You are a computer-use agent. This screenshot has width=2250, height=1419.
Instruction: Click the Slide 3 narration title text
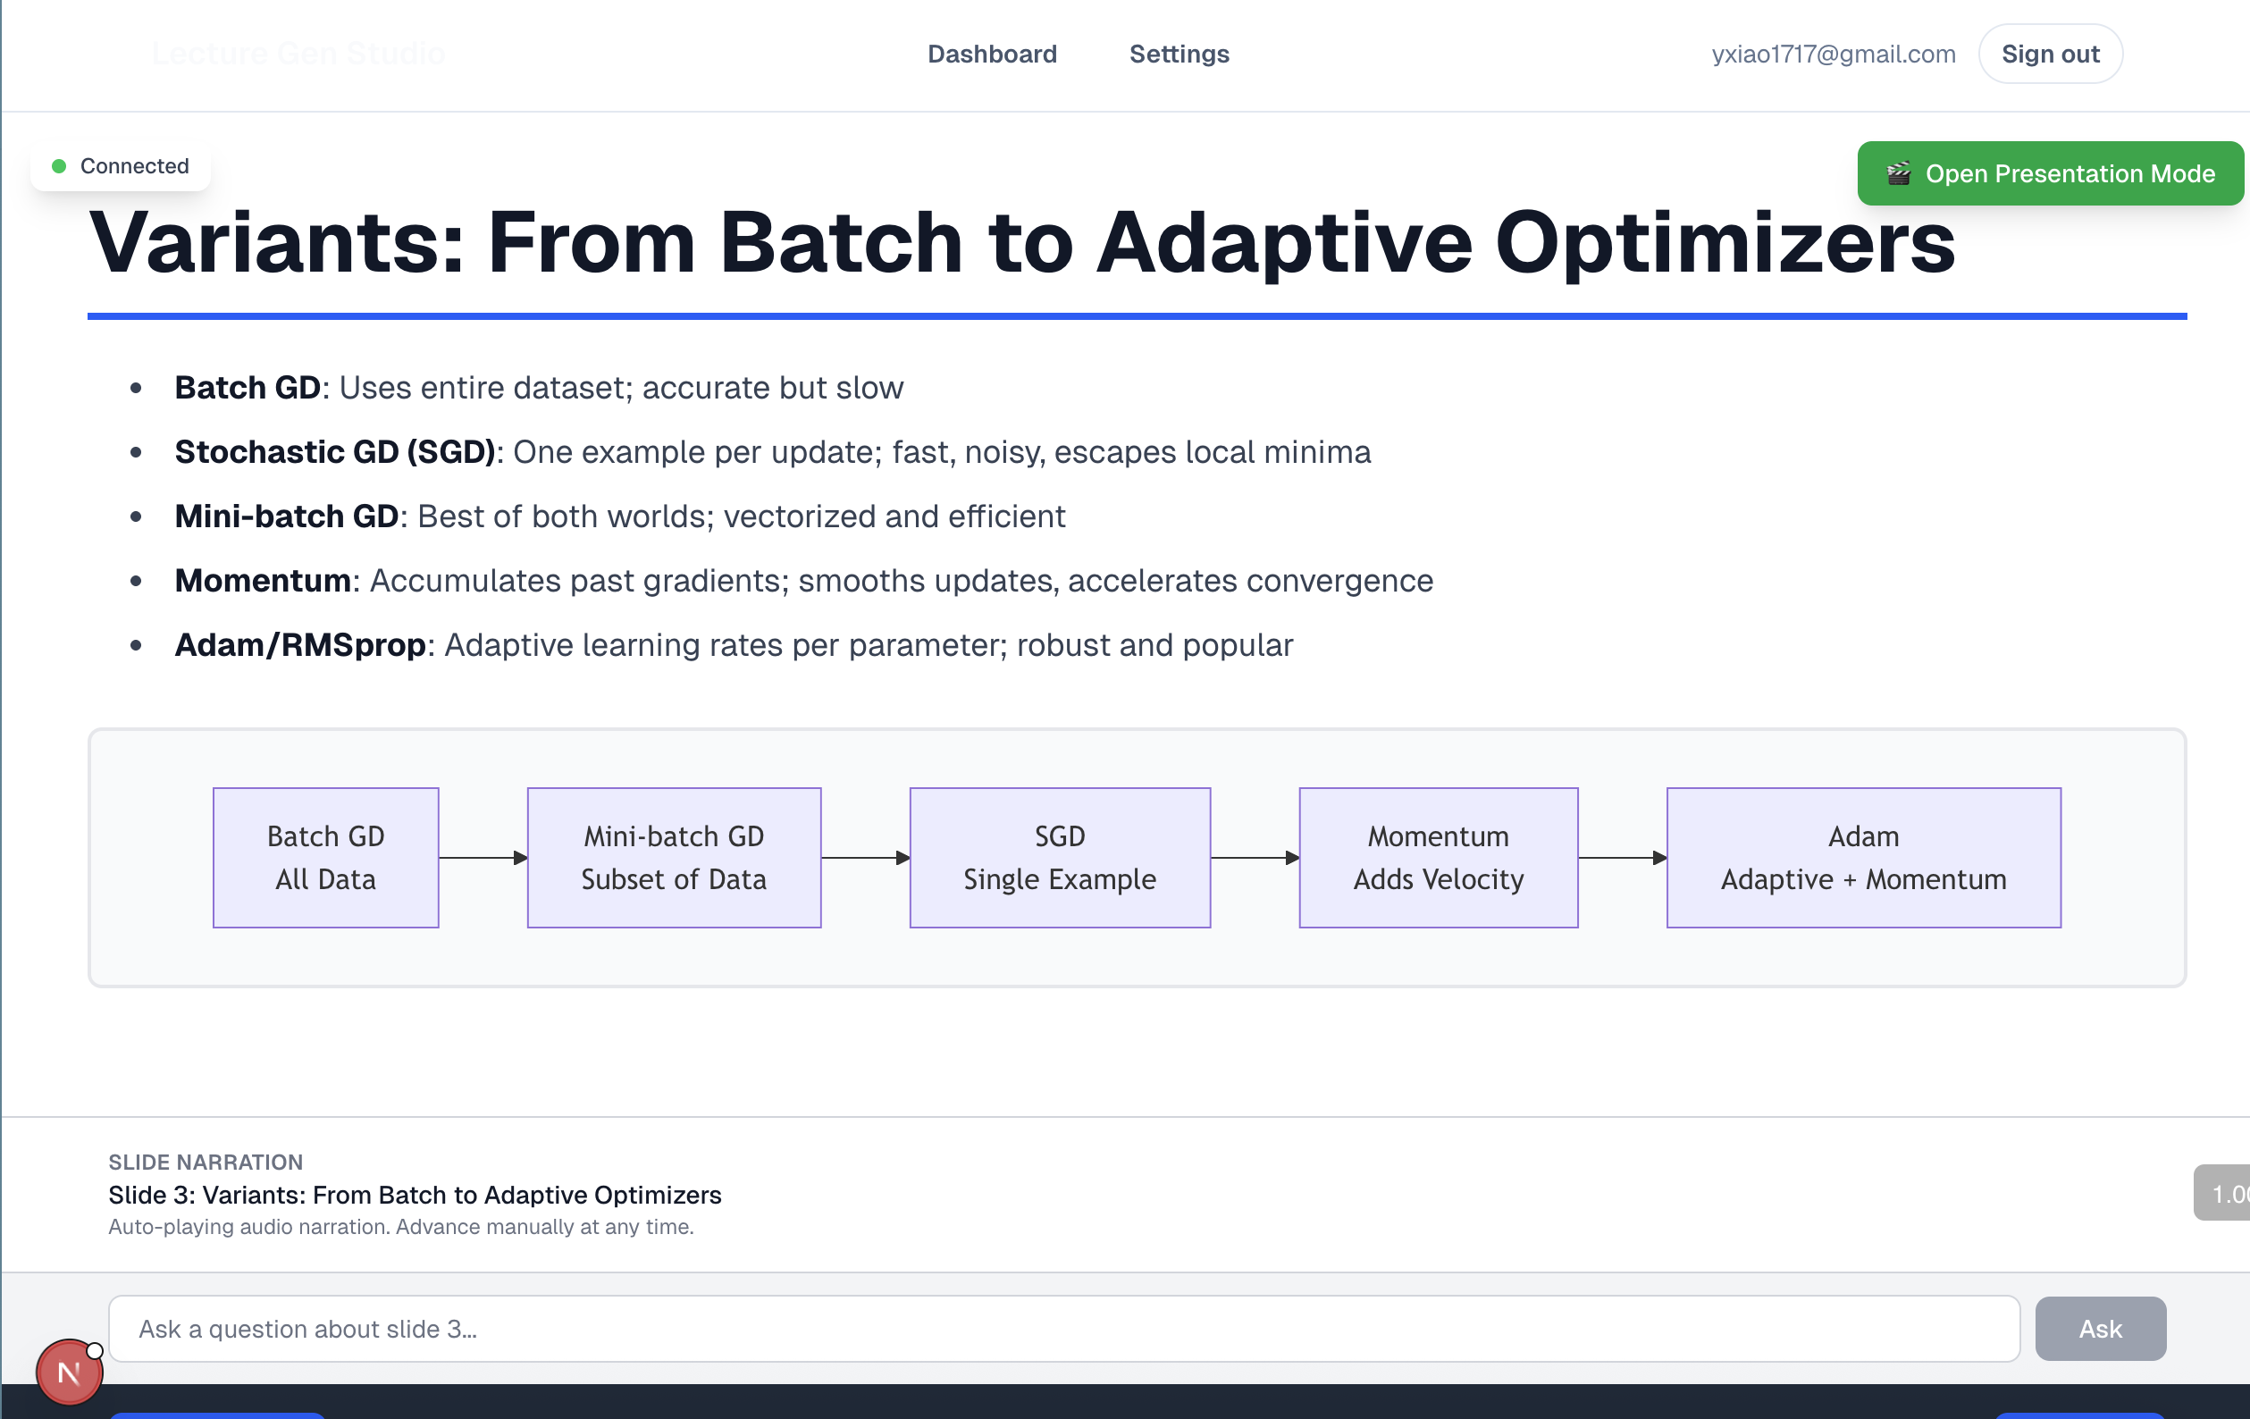click(415, 1195)
